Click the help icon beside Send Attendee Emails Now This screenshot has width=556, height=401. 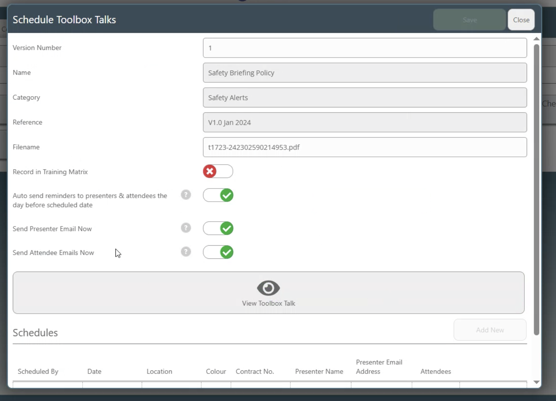pos(186,252)
